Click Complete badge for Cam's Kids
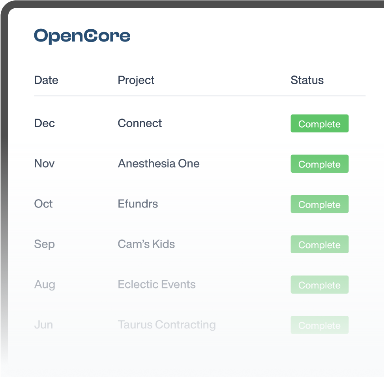The height and width of the screenshot is (377, 384). (320, 244)
